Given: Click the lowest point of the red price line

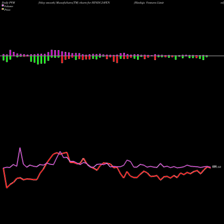Looking at the screenshot, I should click(7, 188).
